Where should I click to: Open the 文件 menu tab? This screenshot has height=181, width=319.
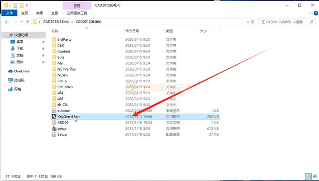click(9, 13)
